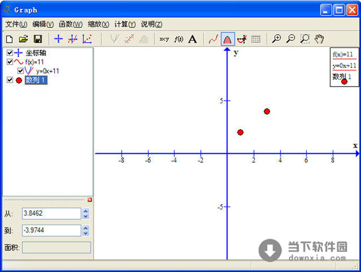Open the evaluate function tool

242,39
